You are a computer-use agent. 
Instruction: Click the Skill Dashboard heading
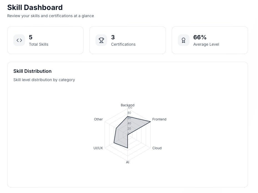pos(35,7)
